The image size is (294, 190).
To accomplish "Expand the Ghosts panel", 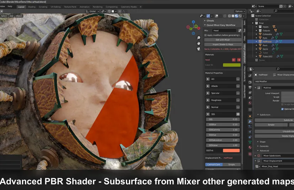I will 205,21.
